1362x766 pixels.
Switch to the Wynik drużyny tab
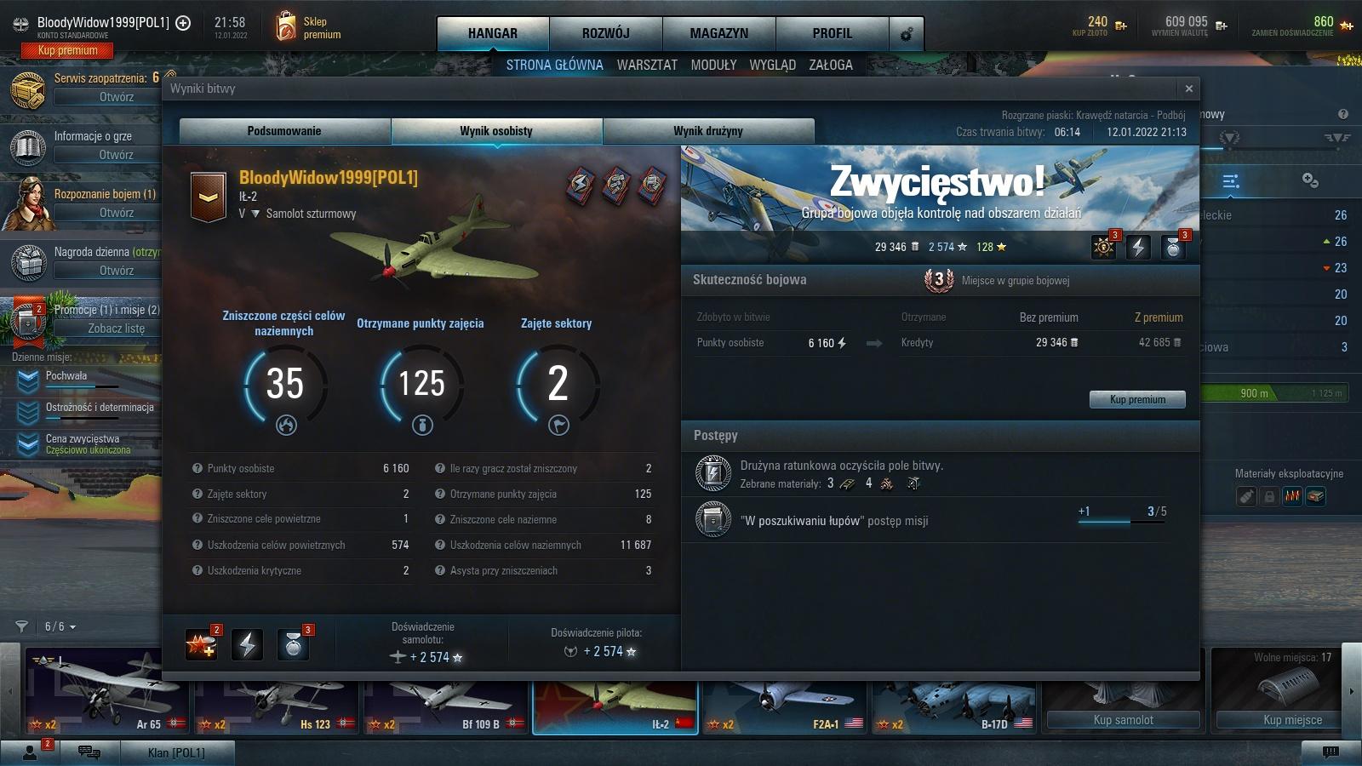pyautogui.click(x=708, y=131)
